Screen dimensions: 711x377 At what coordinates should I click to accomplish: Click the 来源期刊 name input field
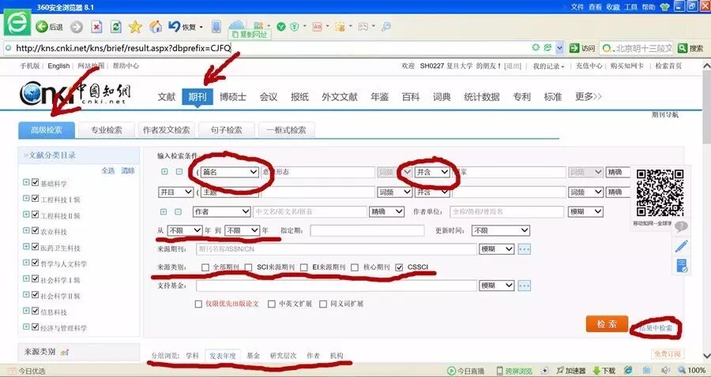336,249
